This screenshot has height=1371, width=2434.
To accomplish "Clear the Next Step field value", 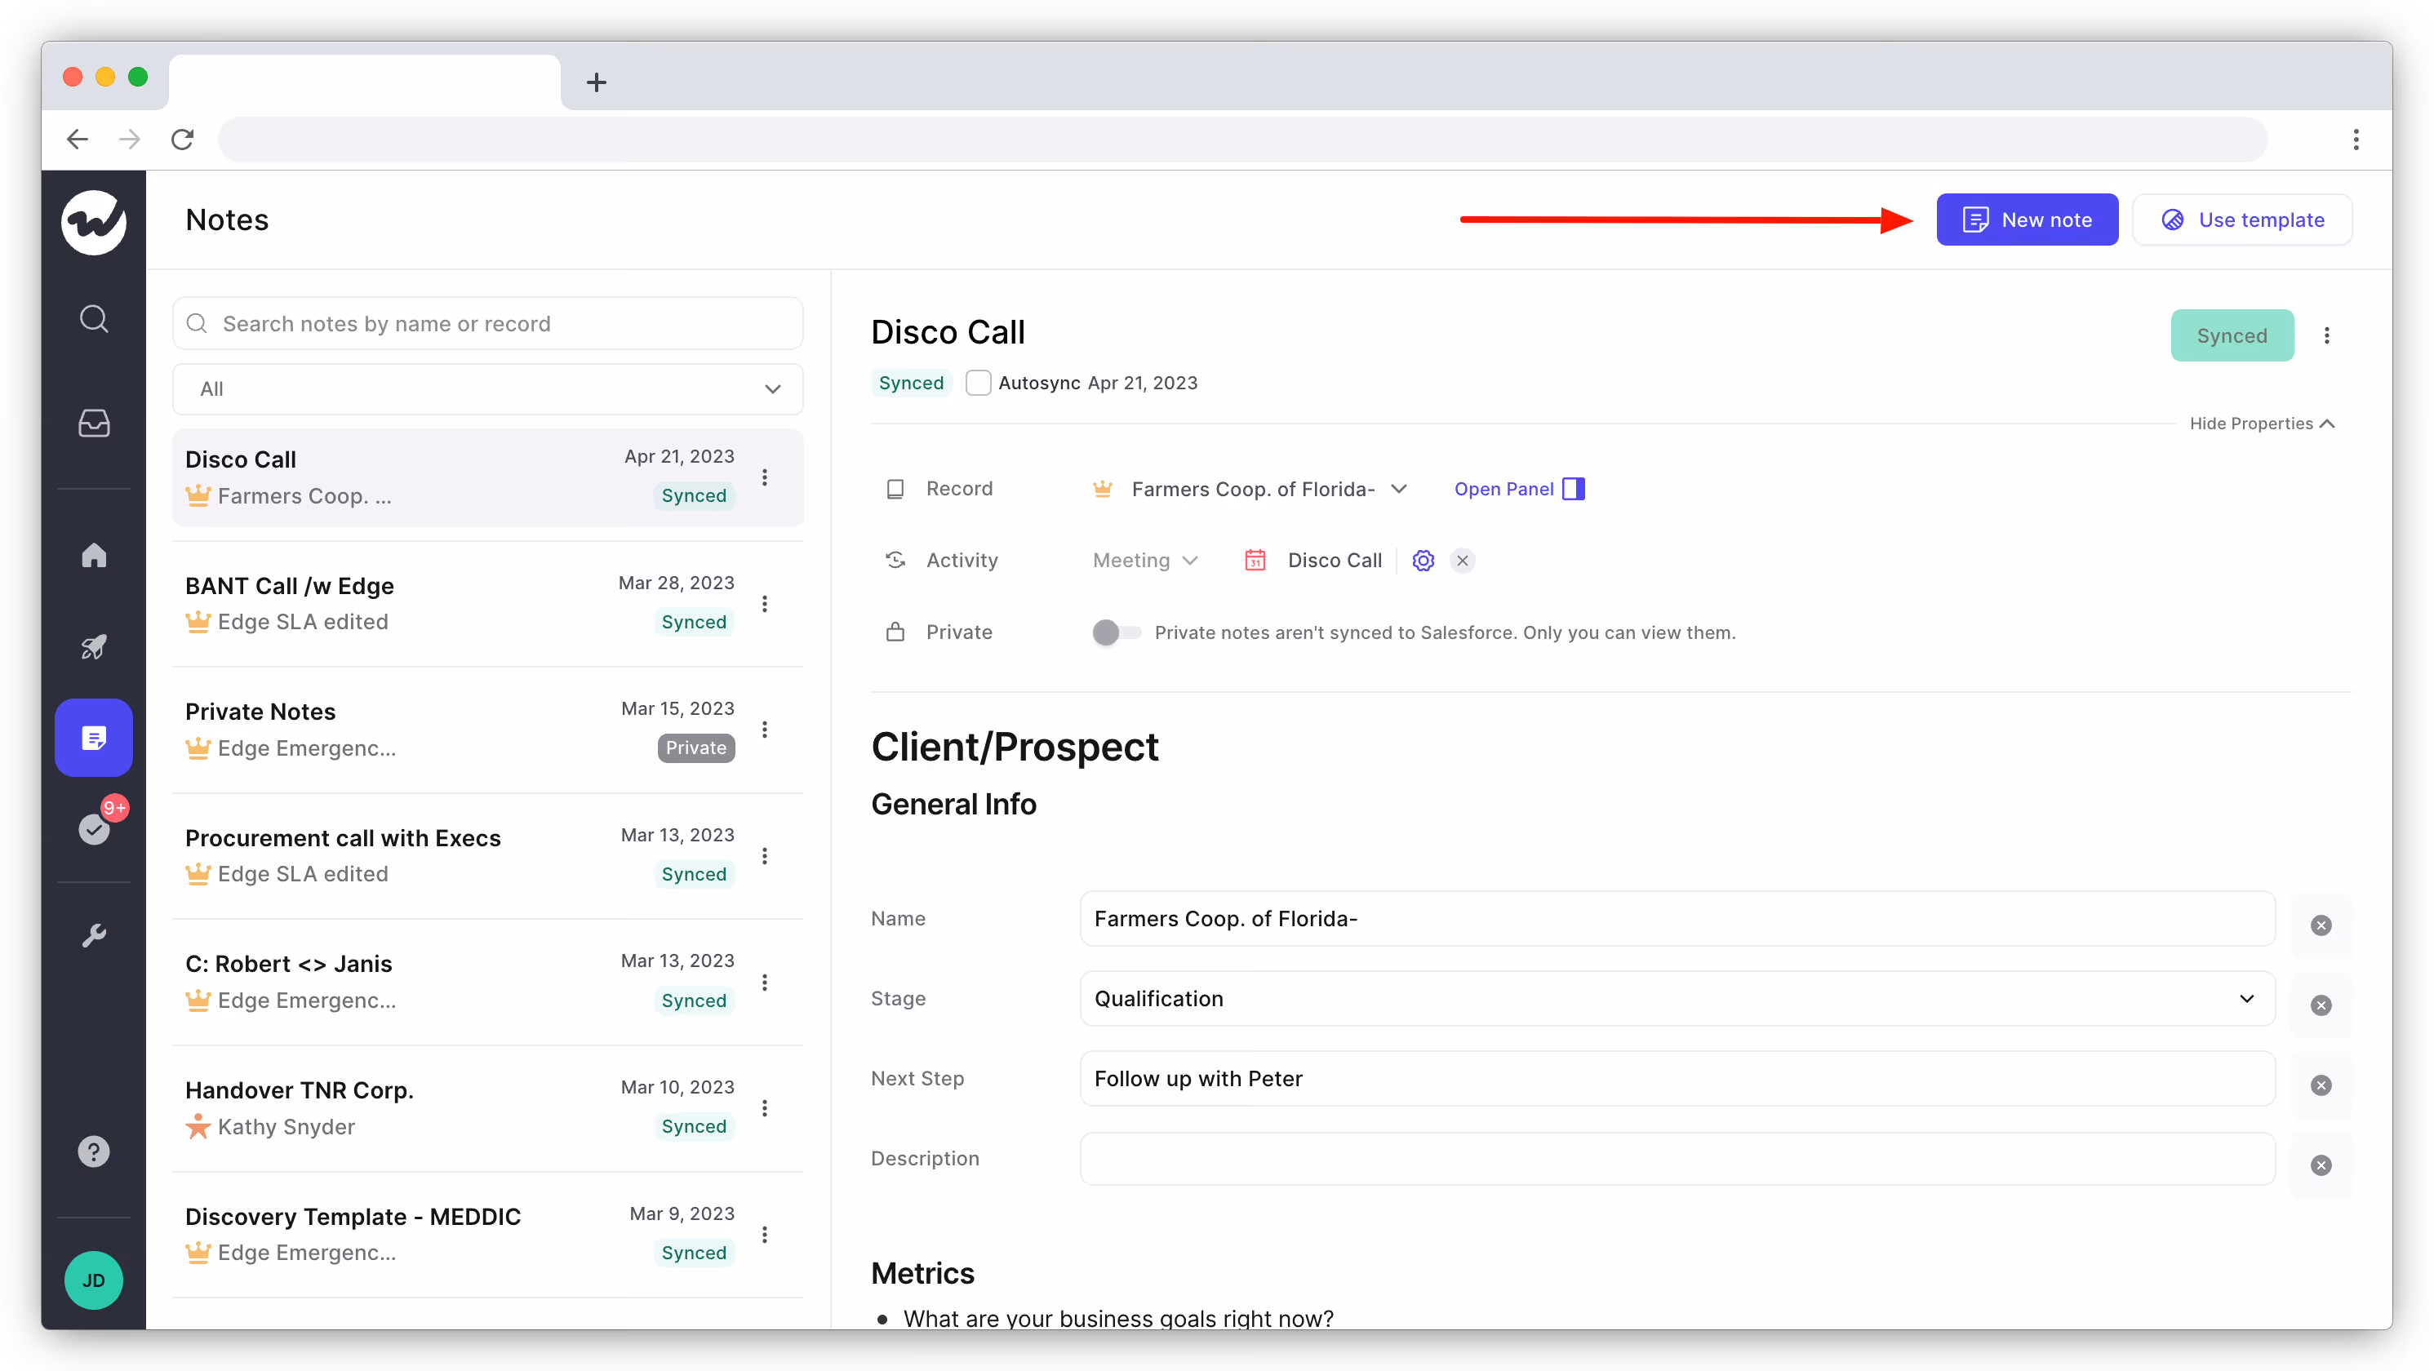I will coord(2321,1085).
